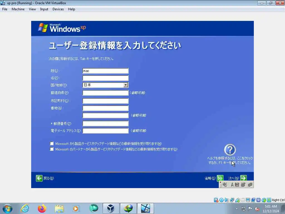This screenshot has width=285, height=214.
Task: Click the network tray icon
Action: pos(243,209)
